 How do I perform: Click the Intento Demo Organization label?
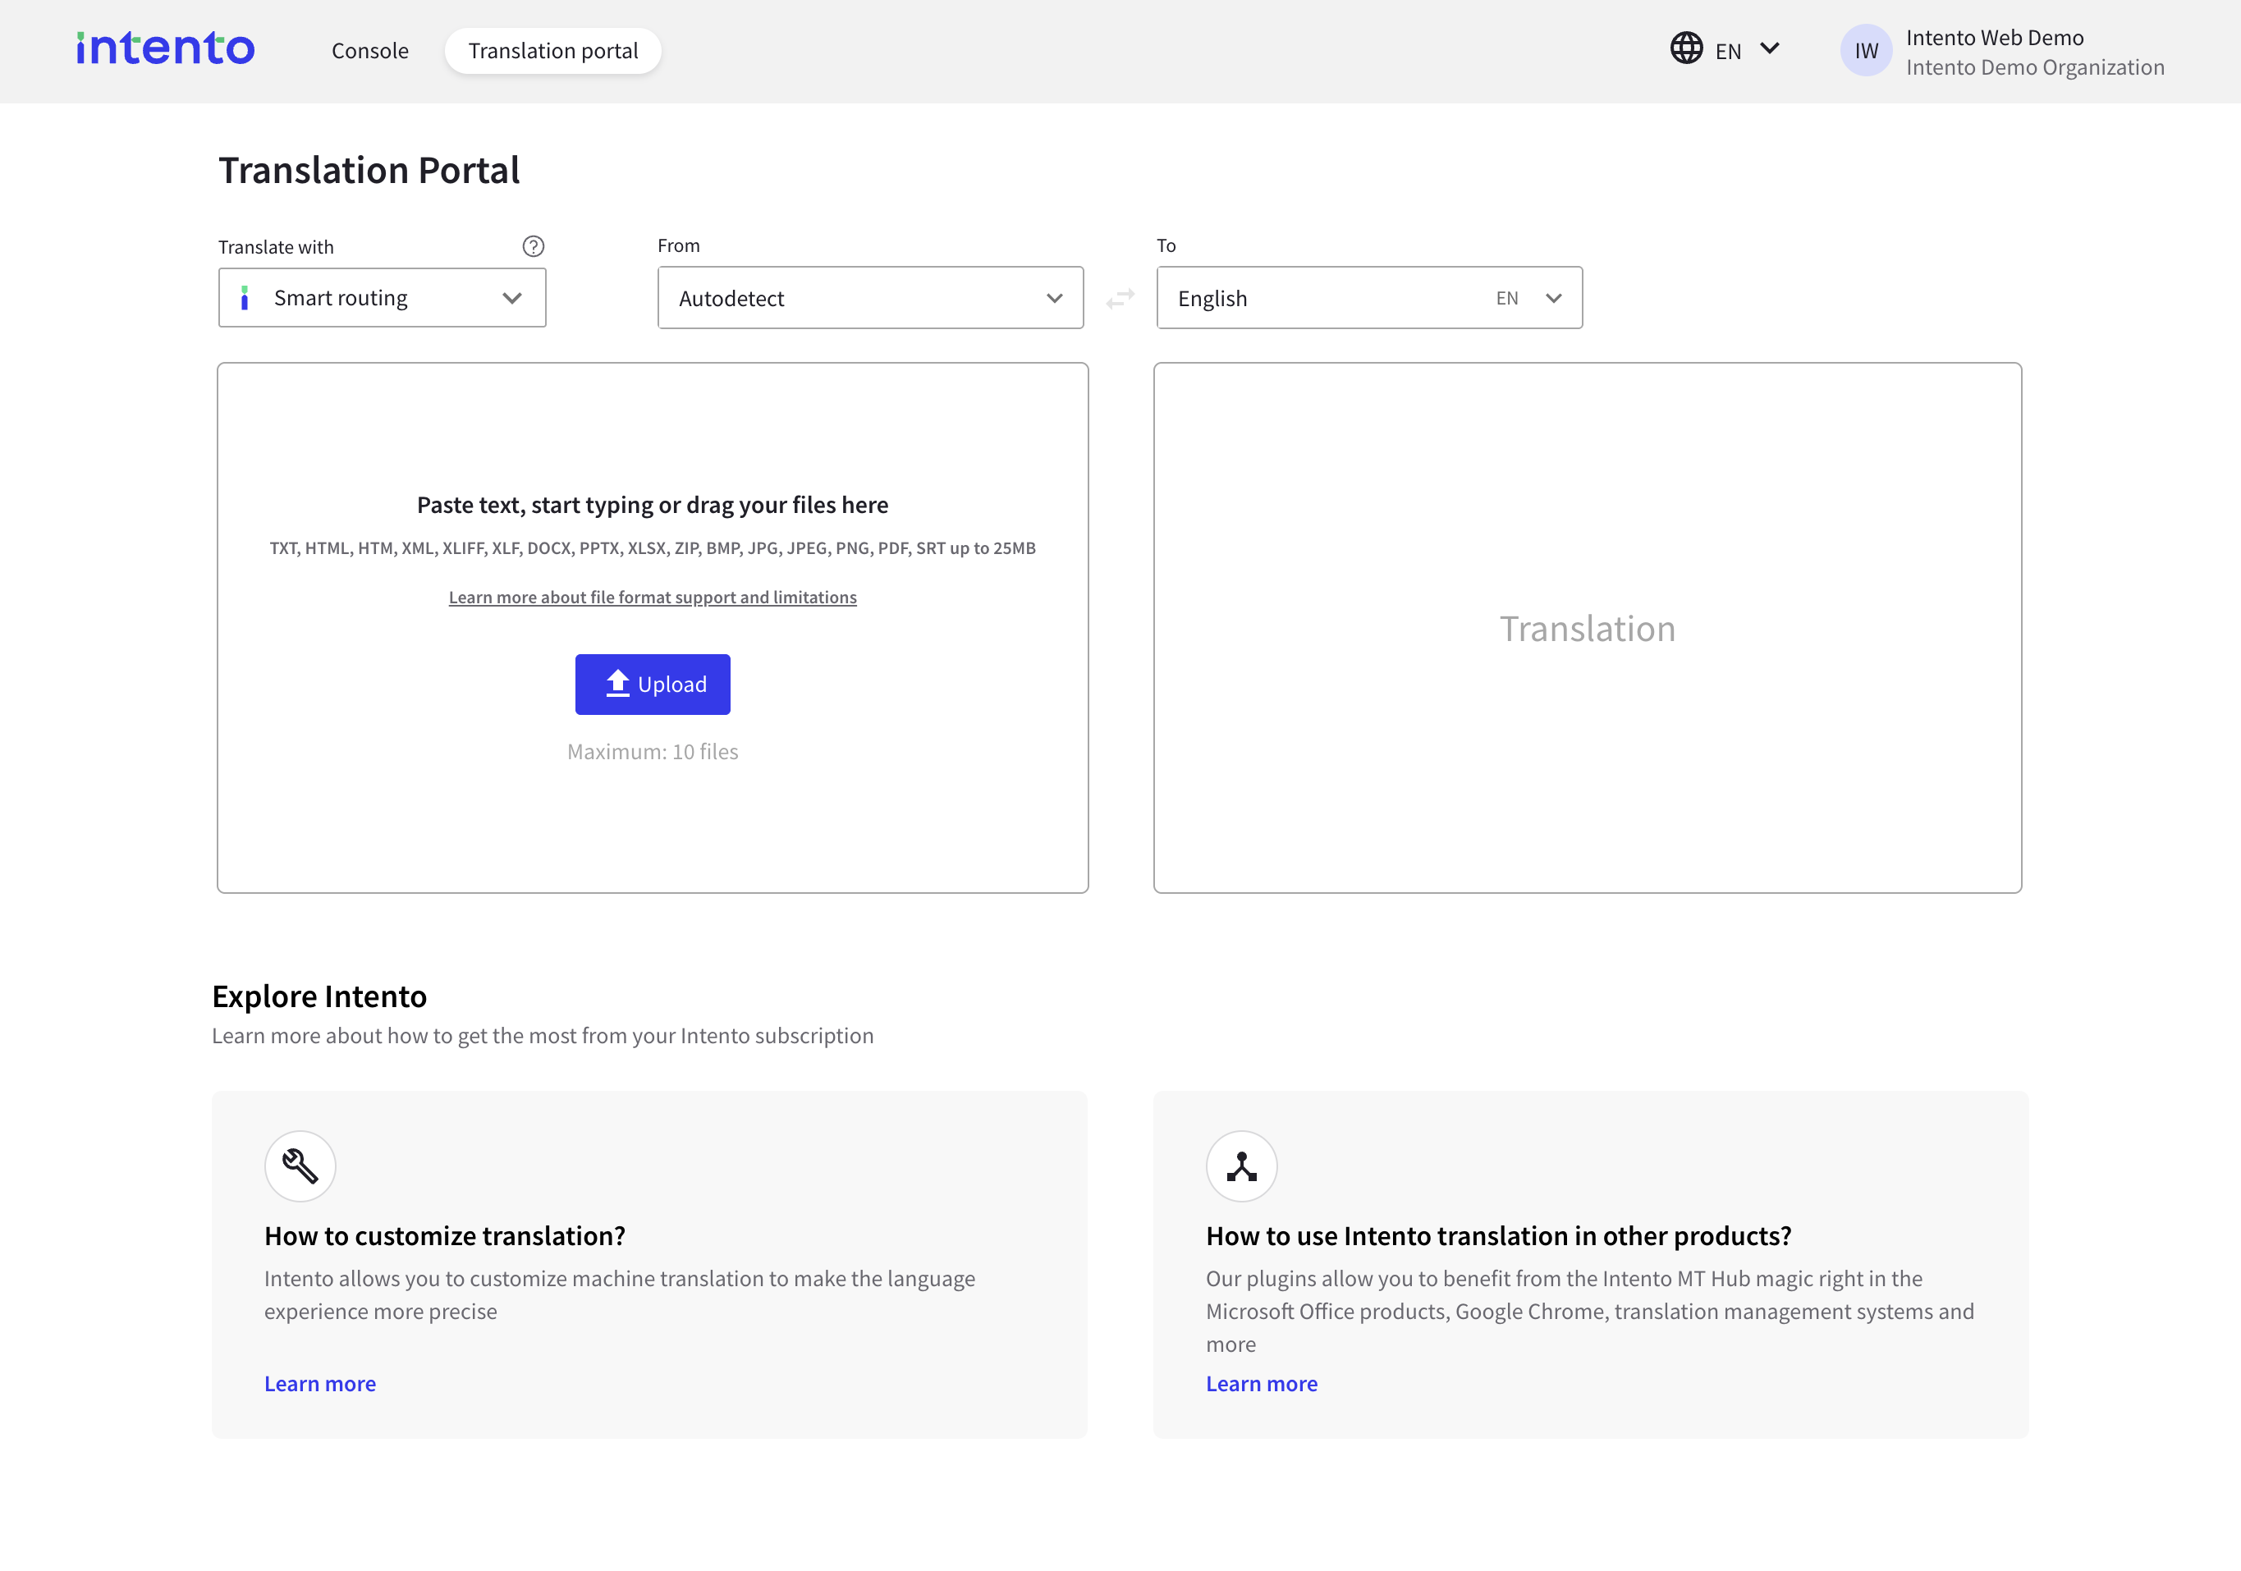(x=2035, y=67)
